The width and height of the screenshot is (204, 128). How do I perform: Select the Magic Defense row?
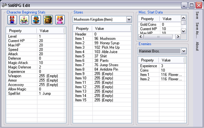click(x=35, y=67)
